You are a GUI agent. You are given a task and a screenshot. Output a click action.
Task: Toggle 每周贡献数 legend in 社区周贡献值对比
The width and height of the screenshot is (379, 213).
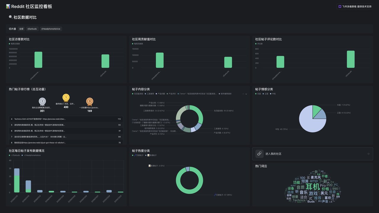(138, 44)
